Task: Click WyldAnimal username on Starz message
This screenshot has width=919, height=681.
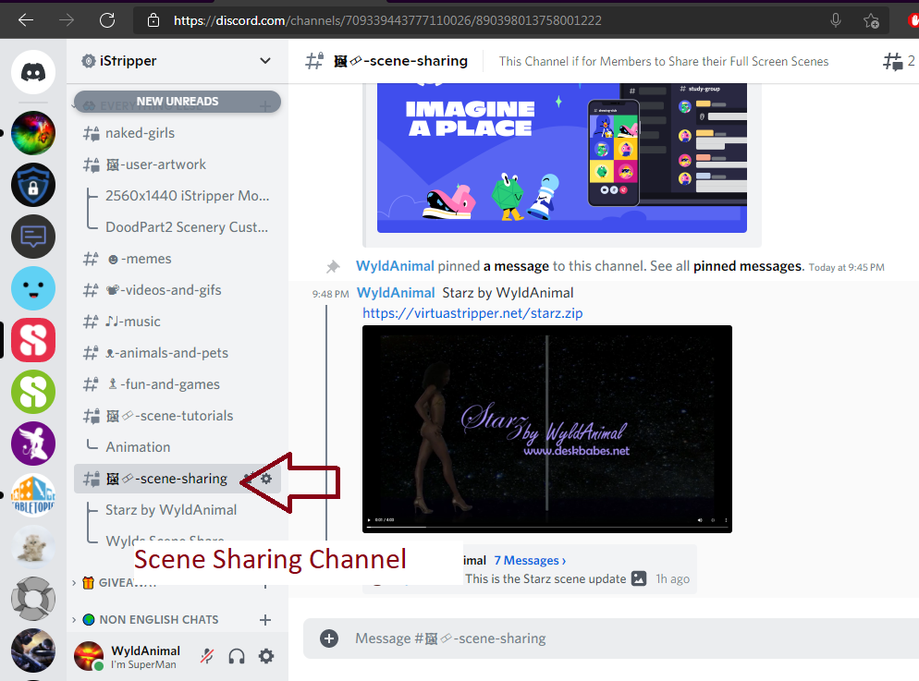Action: (396, 293)
